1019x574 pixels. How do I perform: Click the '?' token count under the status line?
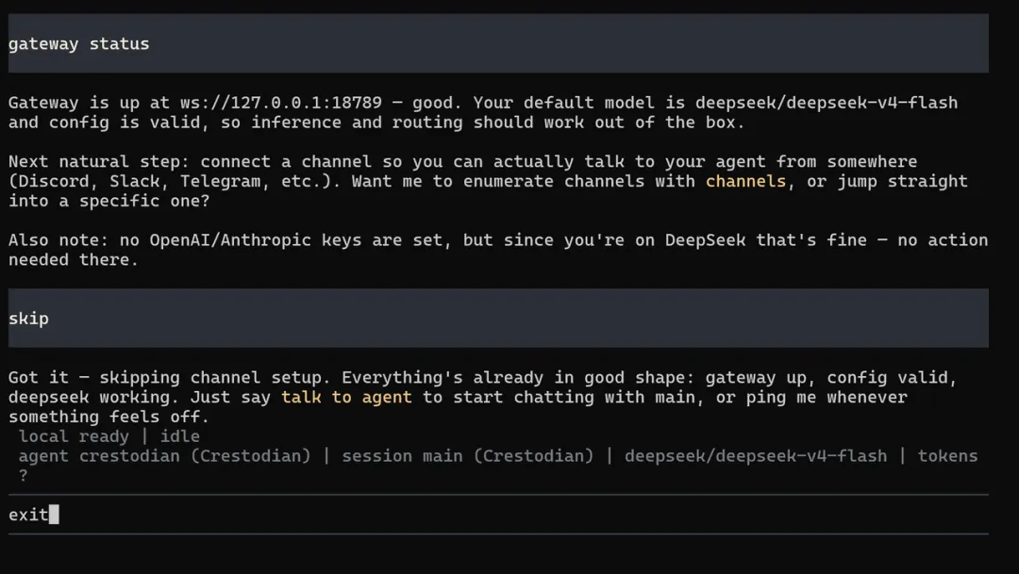click(x=24, y=475)
